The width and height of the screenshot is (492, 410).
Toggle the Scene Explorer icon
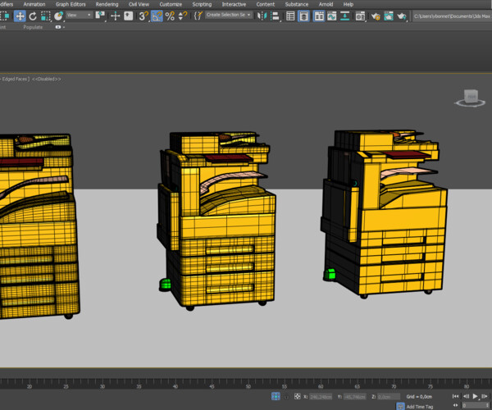pyautogui.click(x=290, y=16)
